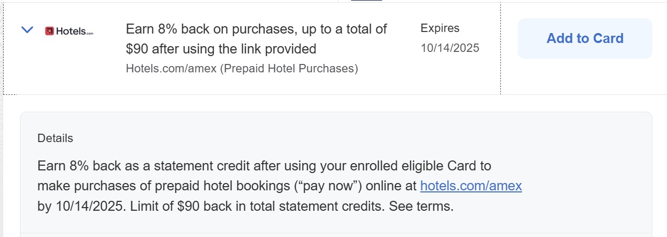Open the hotels.com/amex link in details
Image resolution: width=667 pixels, height=237 pixels.
[471, 186]
